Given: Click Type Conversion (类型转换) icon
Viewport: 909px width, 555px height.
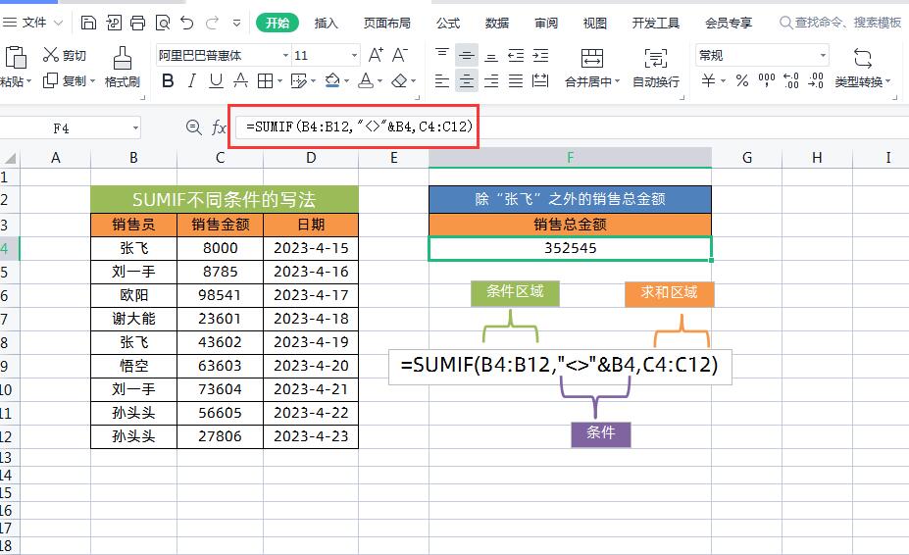Looking at the screenshot, I should (x=862, y=58).
